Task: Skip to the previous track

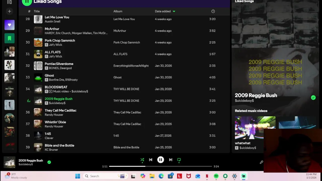Action: [150, 160]
